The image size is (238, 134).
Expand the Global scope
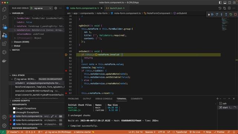point(12,46)
